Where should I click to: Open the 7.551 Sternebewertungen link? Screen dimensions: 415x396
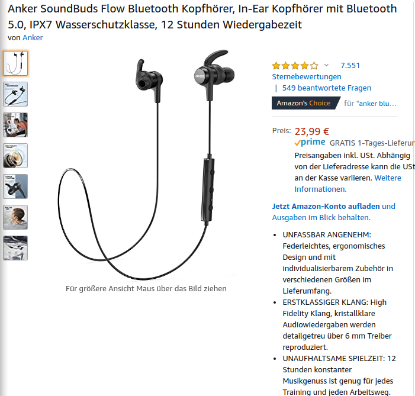[316, 71]
